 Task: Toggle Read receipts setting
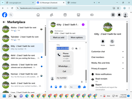pyautogui.click(x=107, y=80)
